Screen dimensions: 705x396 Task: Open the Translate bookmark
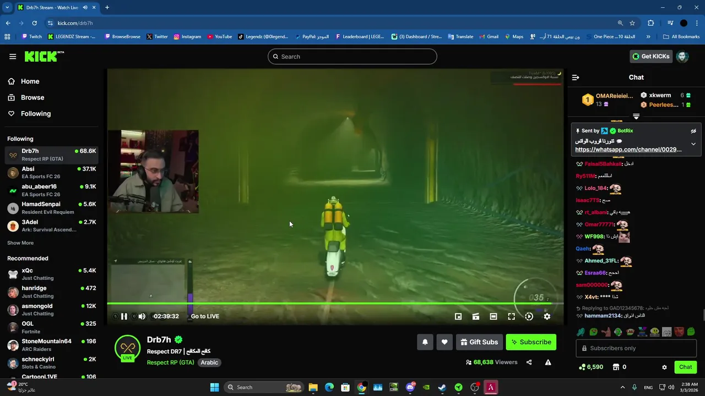460,37
